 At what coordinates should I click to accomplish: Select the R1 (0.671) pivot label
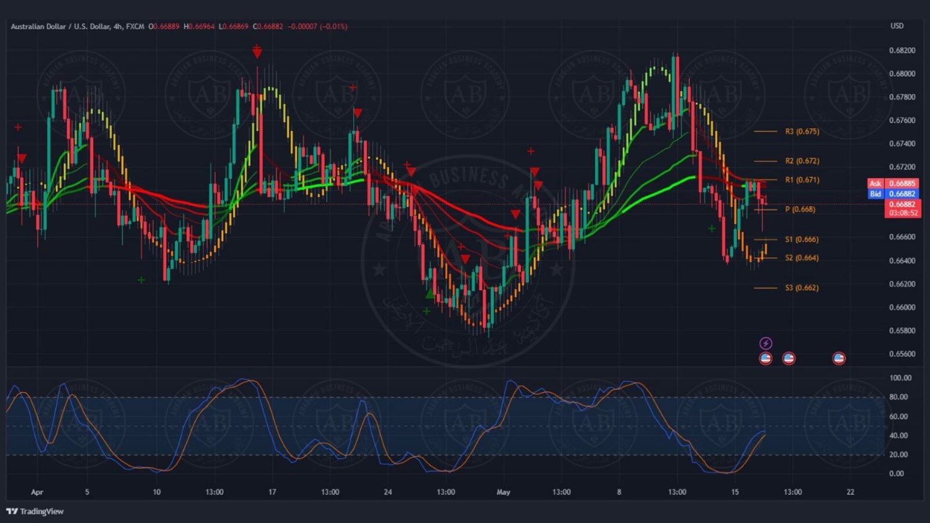[x=802, y=180]
